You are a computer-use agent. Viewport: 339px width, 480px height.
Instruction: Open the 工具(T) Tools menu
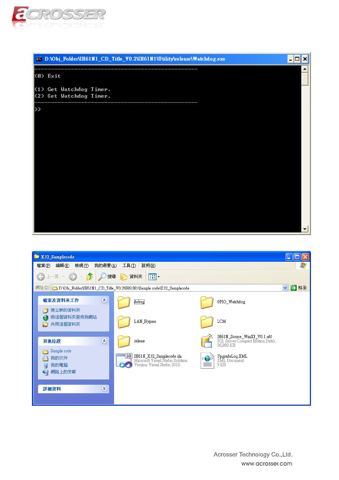tap(129, 266)
